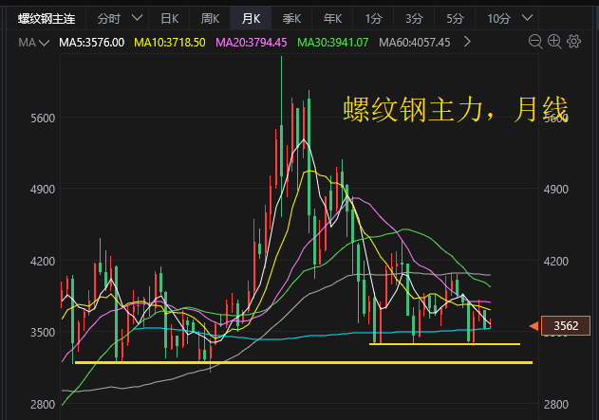Viewport: 599px width, 420px height.
Task: Click the zoom out magnifier icon
Action: [535, 42]
